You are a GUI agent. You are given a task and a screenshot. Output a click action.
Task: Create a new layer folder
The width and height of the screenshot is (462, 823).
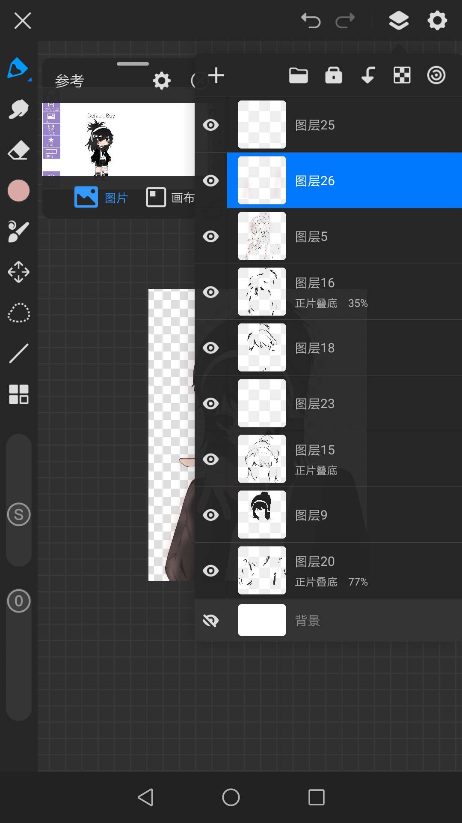pyautogui.click(x=298, y=75)
